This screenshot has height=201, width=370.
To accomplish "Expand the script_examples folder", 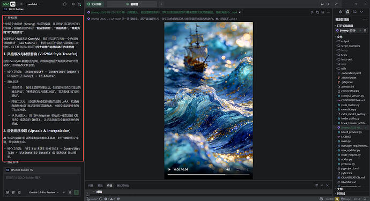I will (350, 46).
